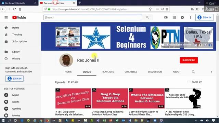Click the sidebar Sign In button

[x=14, y=79]
